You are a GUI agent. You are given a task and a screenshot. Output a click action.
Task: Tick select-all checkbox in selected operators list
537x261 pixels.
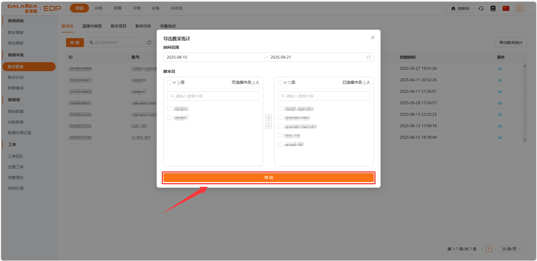[x=280, y=82]
